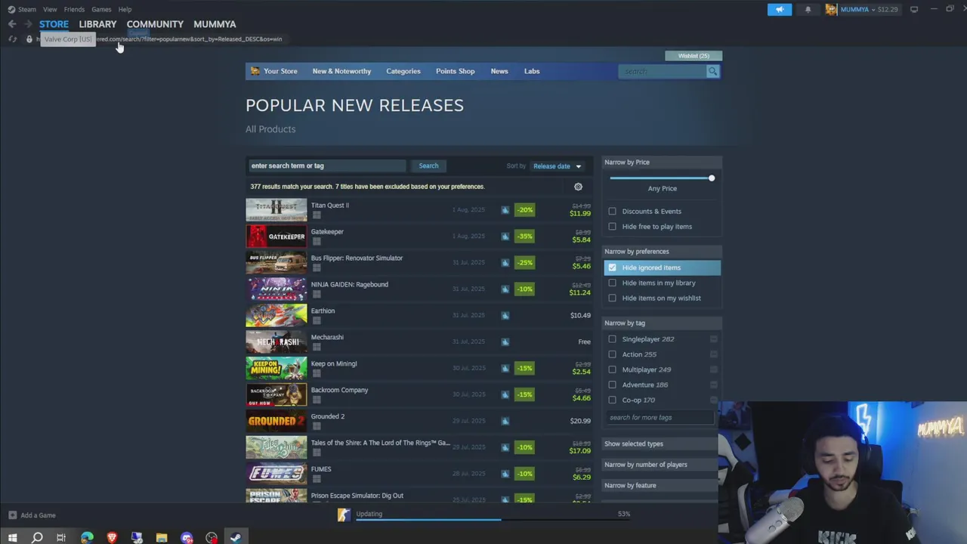Click the Search button beside term field

[428, 166]
